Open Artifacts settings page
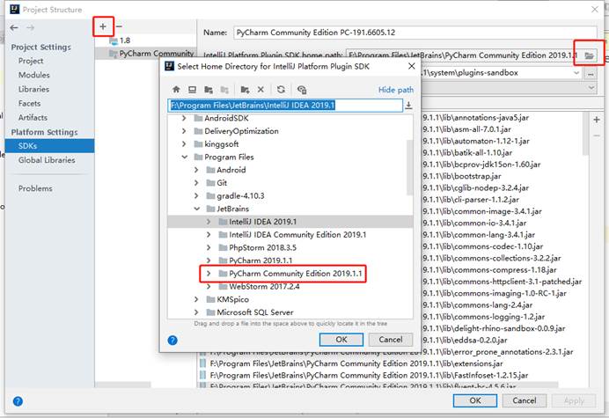 33,117
